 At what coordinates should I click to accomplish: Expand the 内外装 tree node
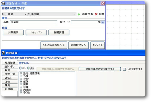[21, 90]
